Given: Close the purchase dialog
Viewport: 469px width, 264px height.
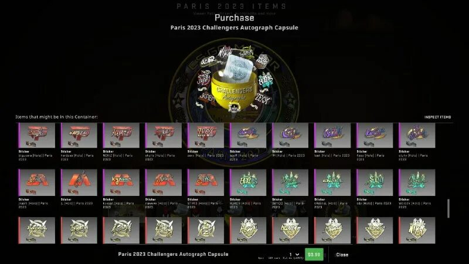Looking at the screenshot, I should [342, 255].
